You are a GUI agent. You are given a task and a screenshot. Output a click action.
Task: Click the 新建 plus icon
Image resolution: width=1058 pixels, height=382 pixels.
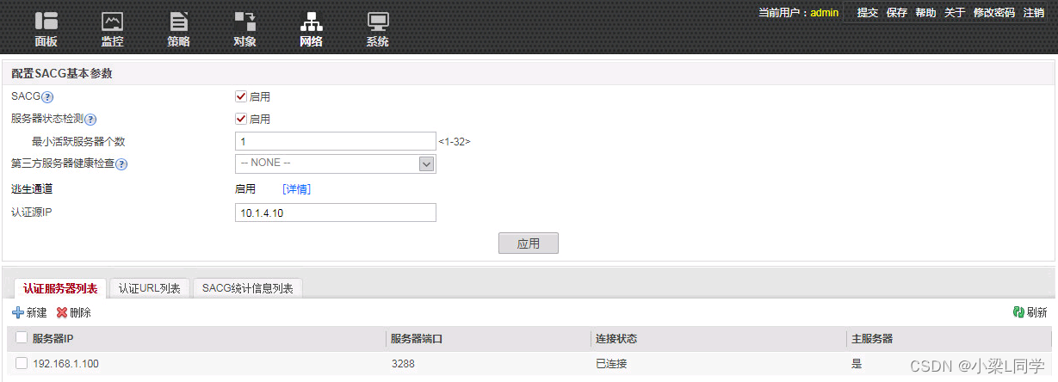coord(18,312)
